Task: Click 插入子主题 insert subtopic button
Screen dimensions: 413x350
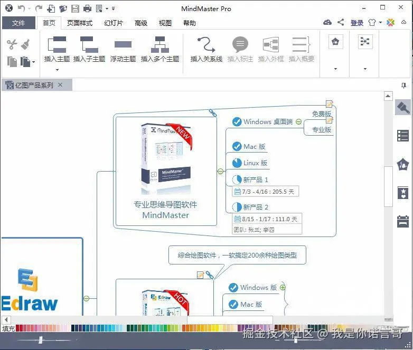Action: (x=89, y=49)
